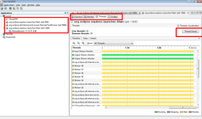Select the Worker-36 thread row
Image resolution: width=202 pixels, height=119 pixels.
coord(134,73)
